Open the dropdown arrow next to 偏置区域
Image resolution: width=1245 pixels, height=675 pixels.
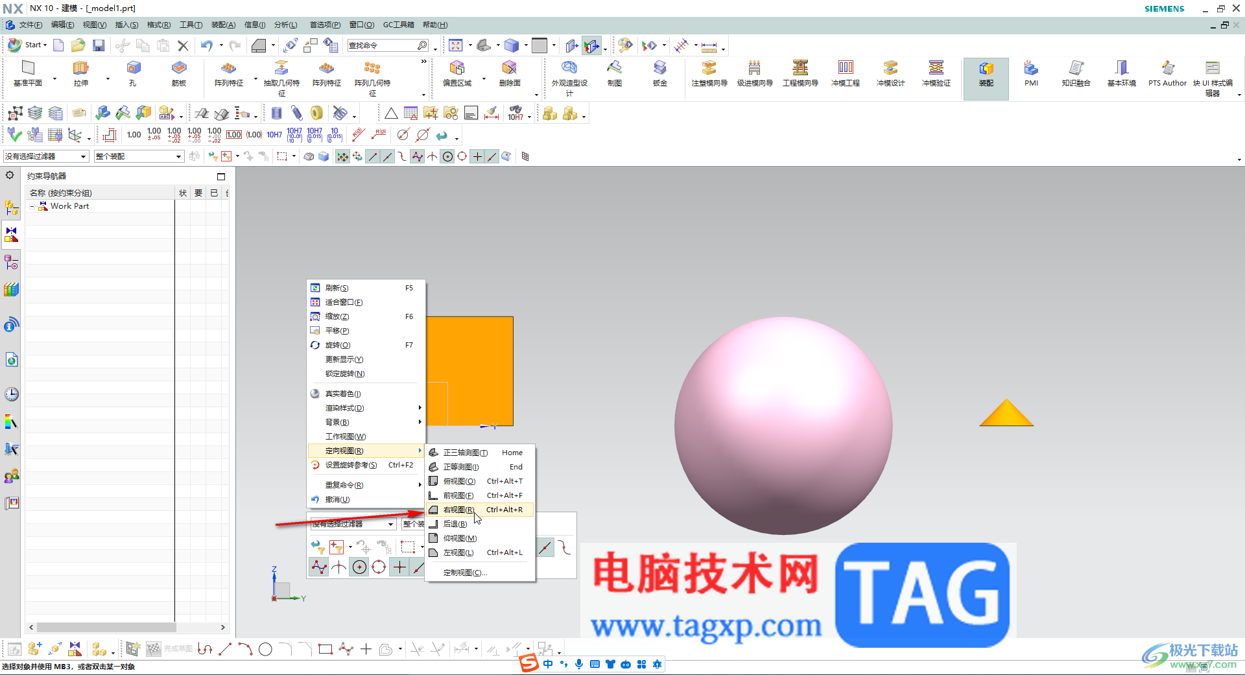pos(484,79)
